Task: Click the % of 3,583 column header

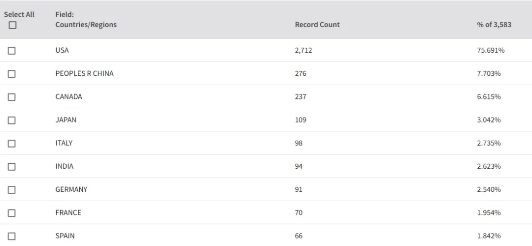Action: pos(494,25)
